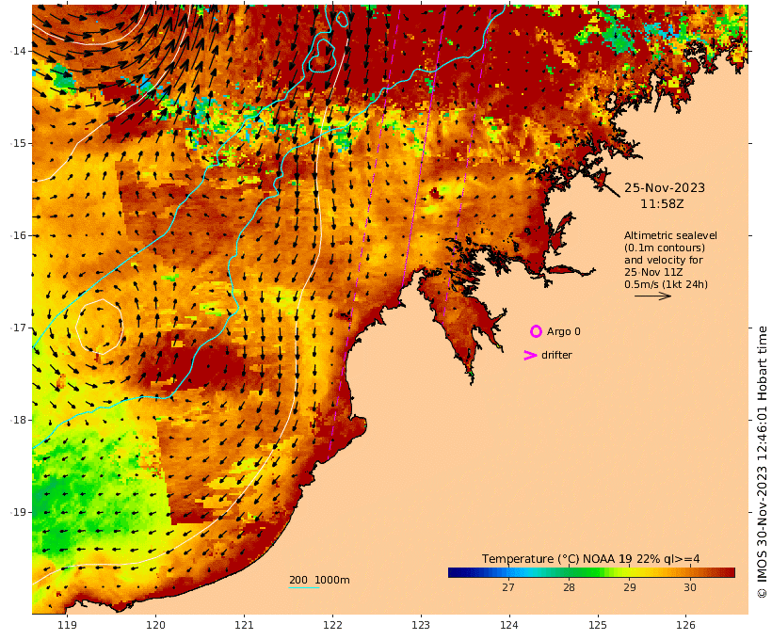
Task: Click the '0.5m/s (1kt 24h)' label
Action: pos(666,284)
